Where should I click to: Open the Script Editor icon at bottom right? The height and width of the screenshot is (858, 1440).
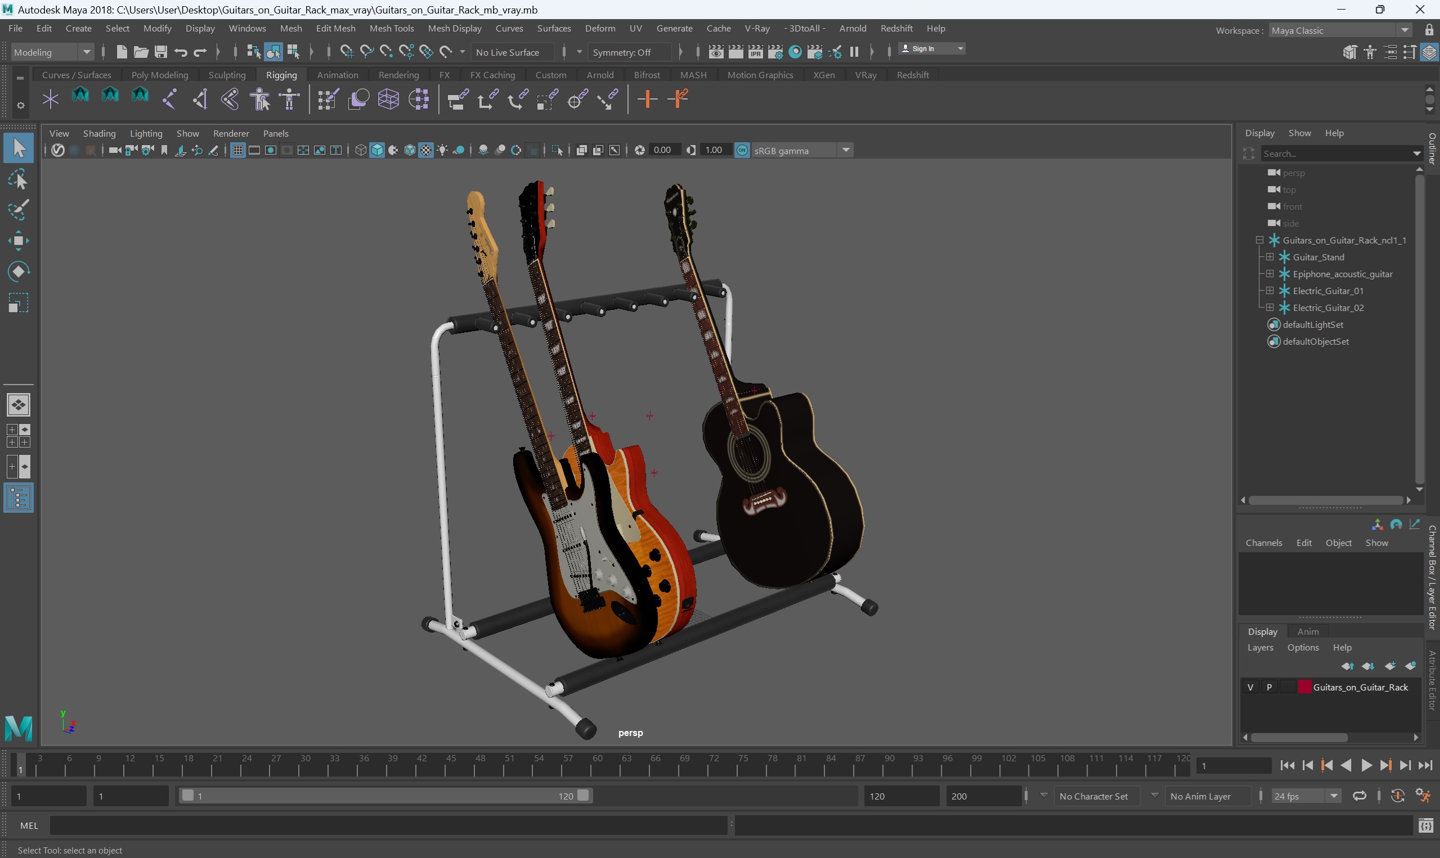click(1425, 825)
